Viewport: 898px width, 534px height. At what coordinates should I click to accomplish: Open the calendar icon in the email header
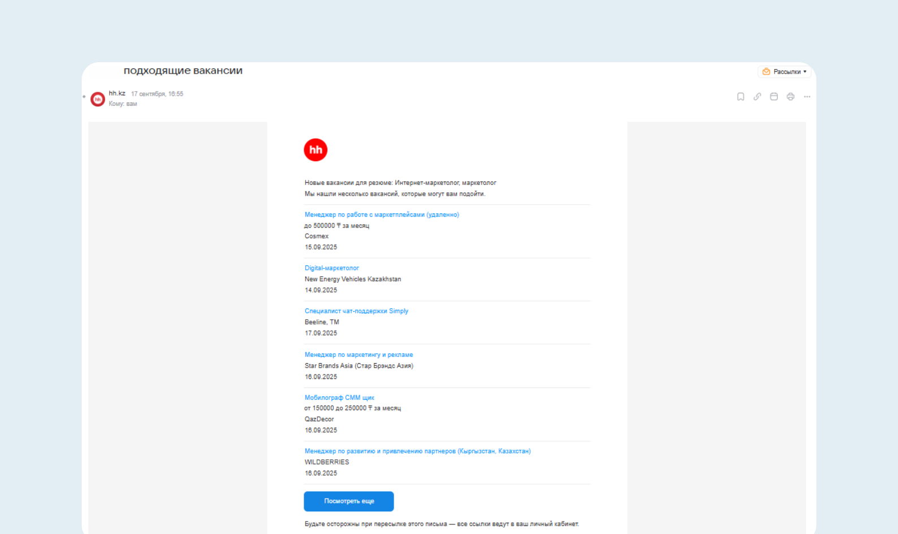tap(774, 97)
